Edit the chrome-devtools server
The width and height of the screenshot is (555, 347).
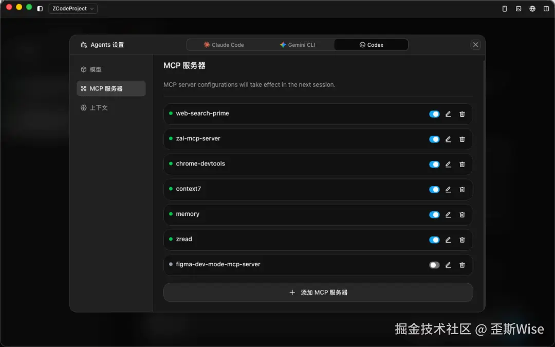coord(448,165)
